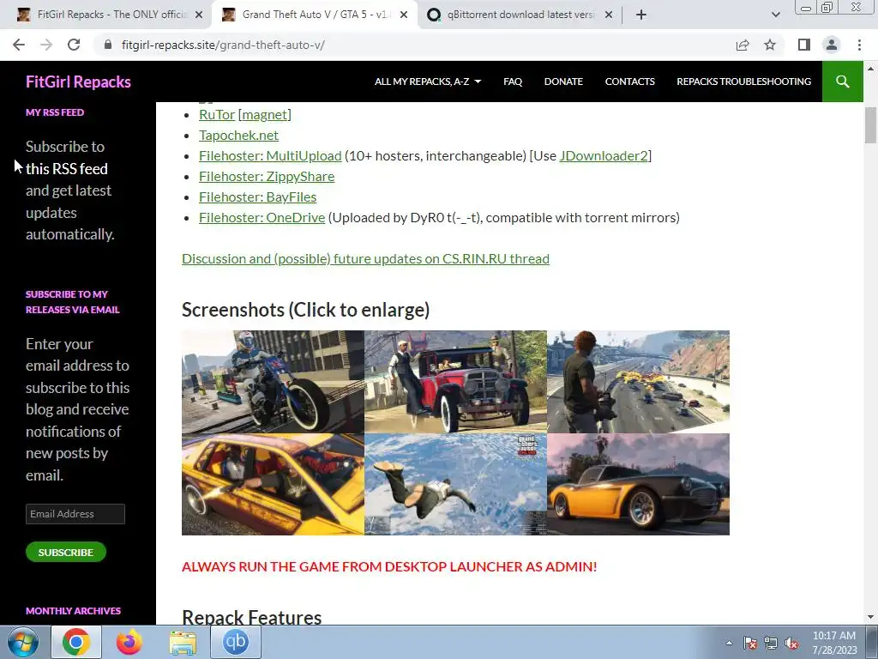Open qBittorrent from the taskbar
This screenshot has width=878, height=659.
click(236, 642)
